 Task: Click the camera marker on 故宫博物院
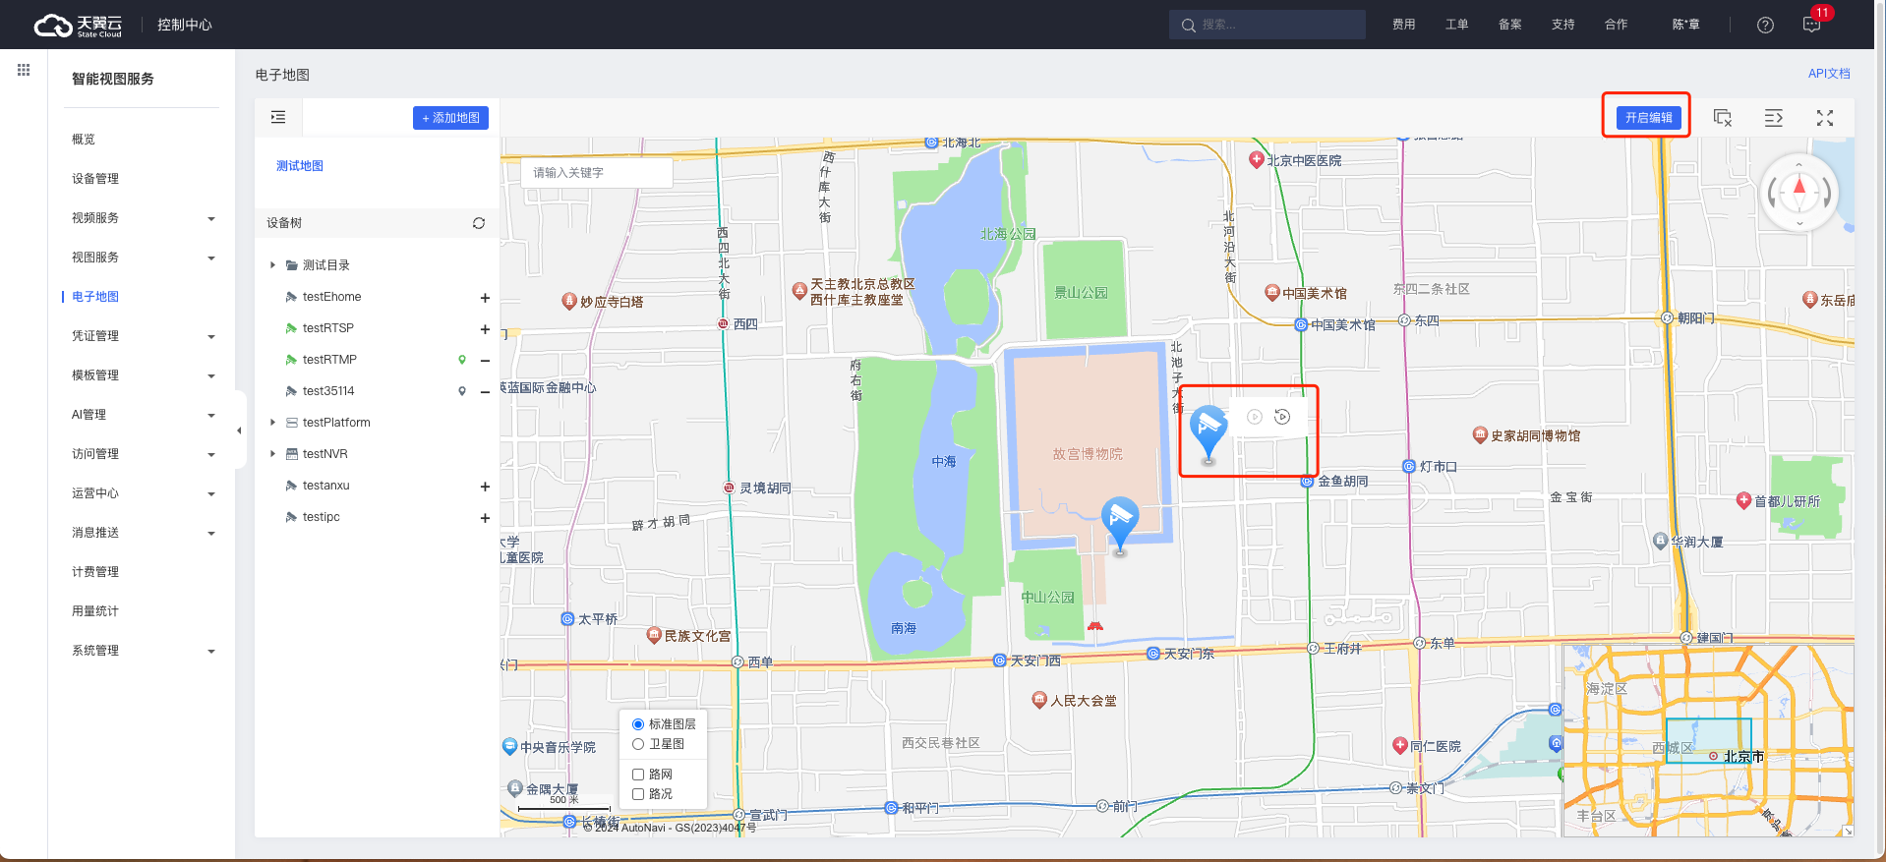click(1120, 524)
